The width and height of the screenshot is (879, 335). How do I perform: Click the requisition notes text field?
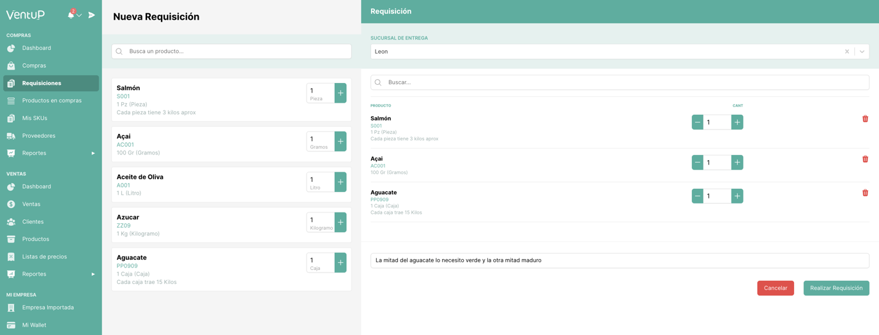pyautogui.click(x=620, y=260)
